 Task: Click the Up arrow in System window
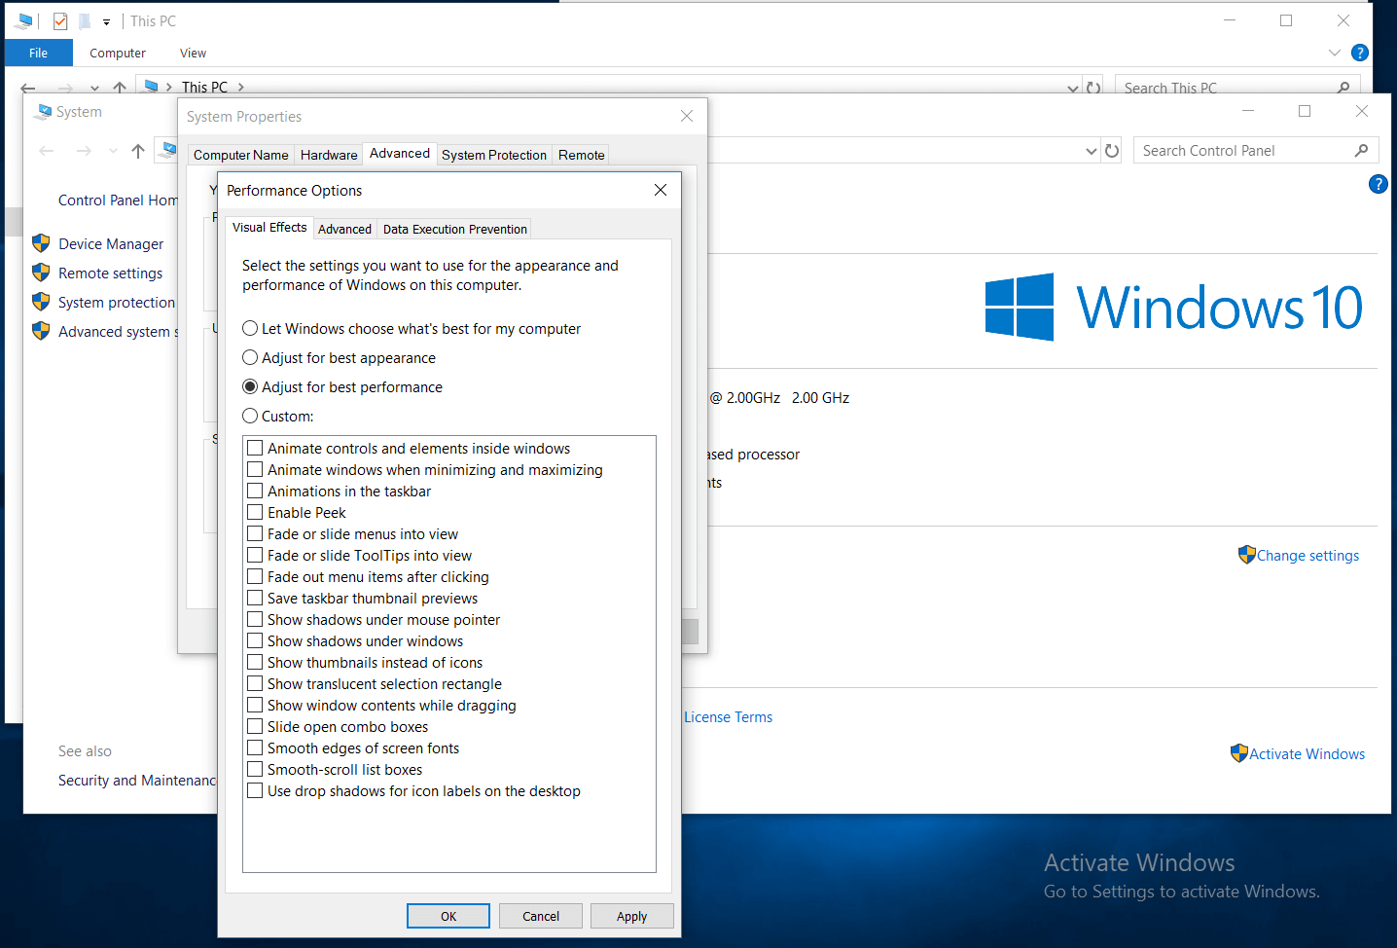(x=138, y=151)
